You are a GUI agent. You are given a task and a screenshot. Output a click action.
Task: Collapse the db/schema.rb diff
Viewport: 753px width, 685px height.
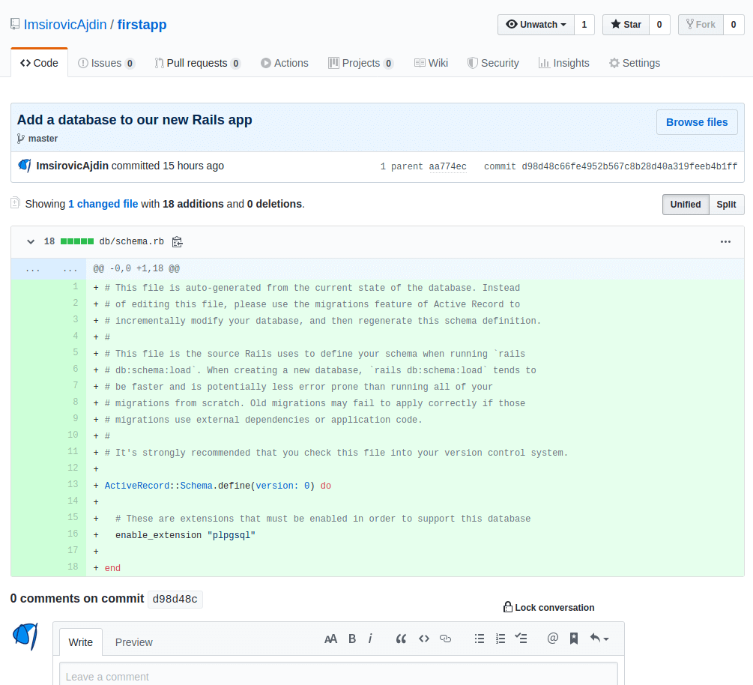31,241
